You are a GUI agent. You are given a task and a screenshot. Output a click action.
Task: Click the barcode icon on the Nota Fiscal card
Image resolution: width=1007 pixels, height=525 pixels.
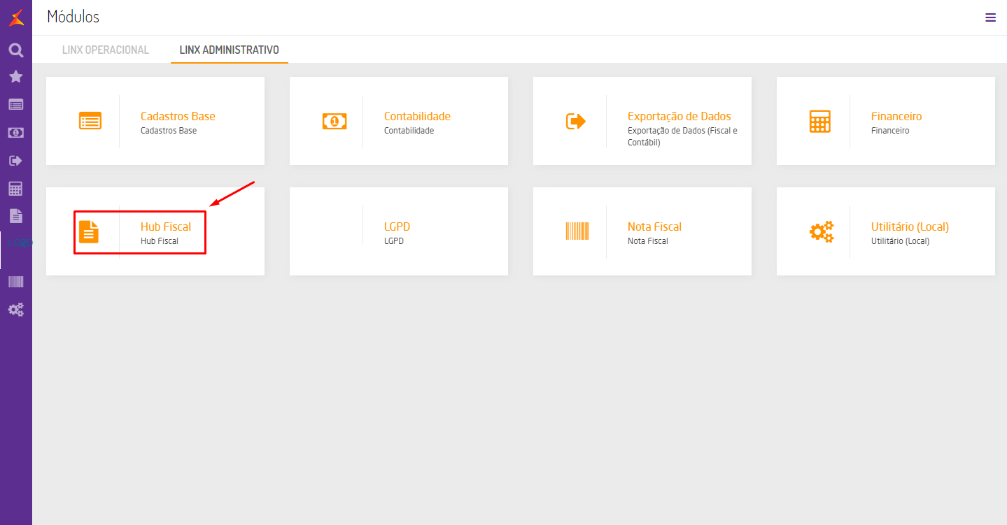coord(577,231)
